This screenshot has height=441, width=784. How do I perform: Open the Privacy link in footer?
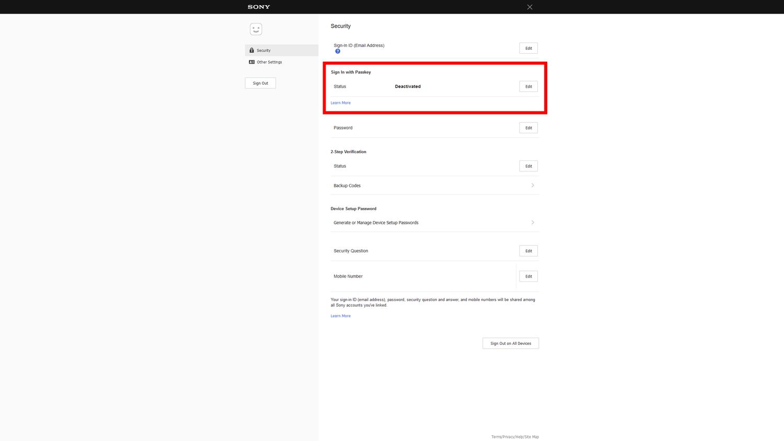click(x=508, y=437)
